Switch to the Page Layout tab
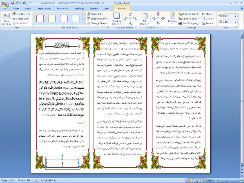The width and height of the screenshot is (244, 183). (x=44, y=8)
